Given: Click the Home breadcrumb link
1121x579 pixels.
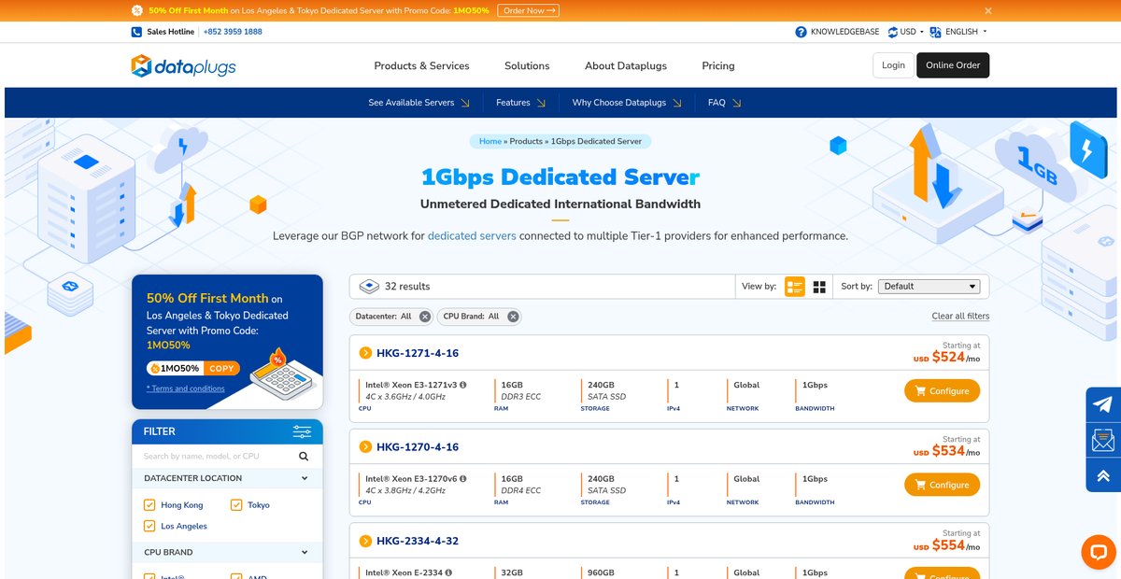Looking at the screenshot, I should click(490, 141).
